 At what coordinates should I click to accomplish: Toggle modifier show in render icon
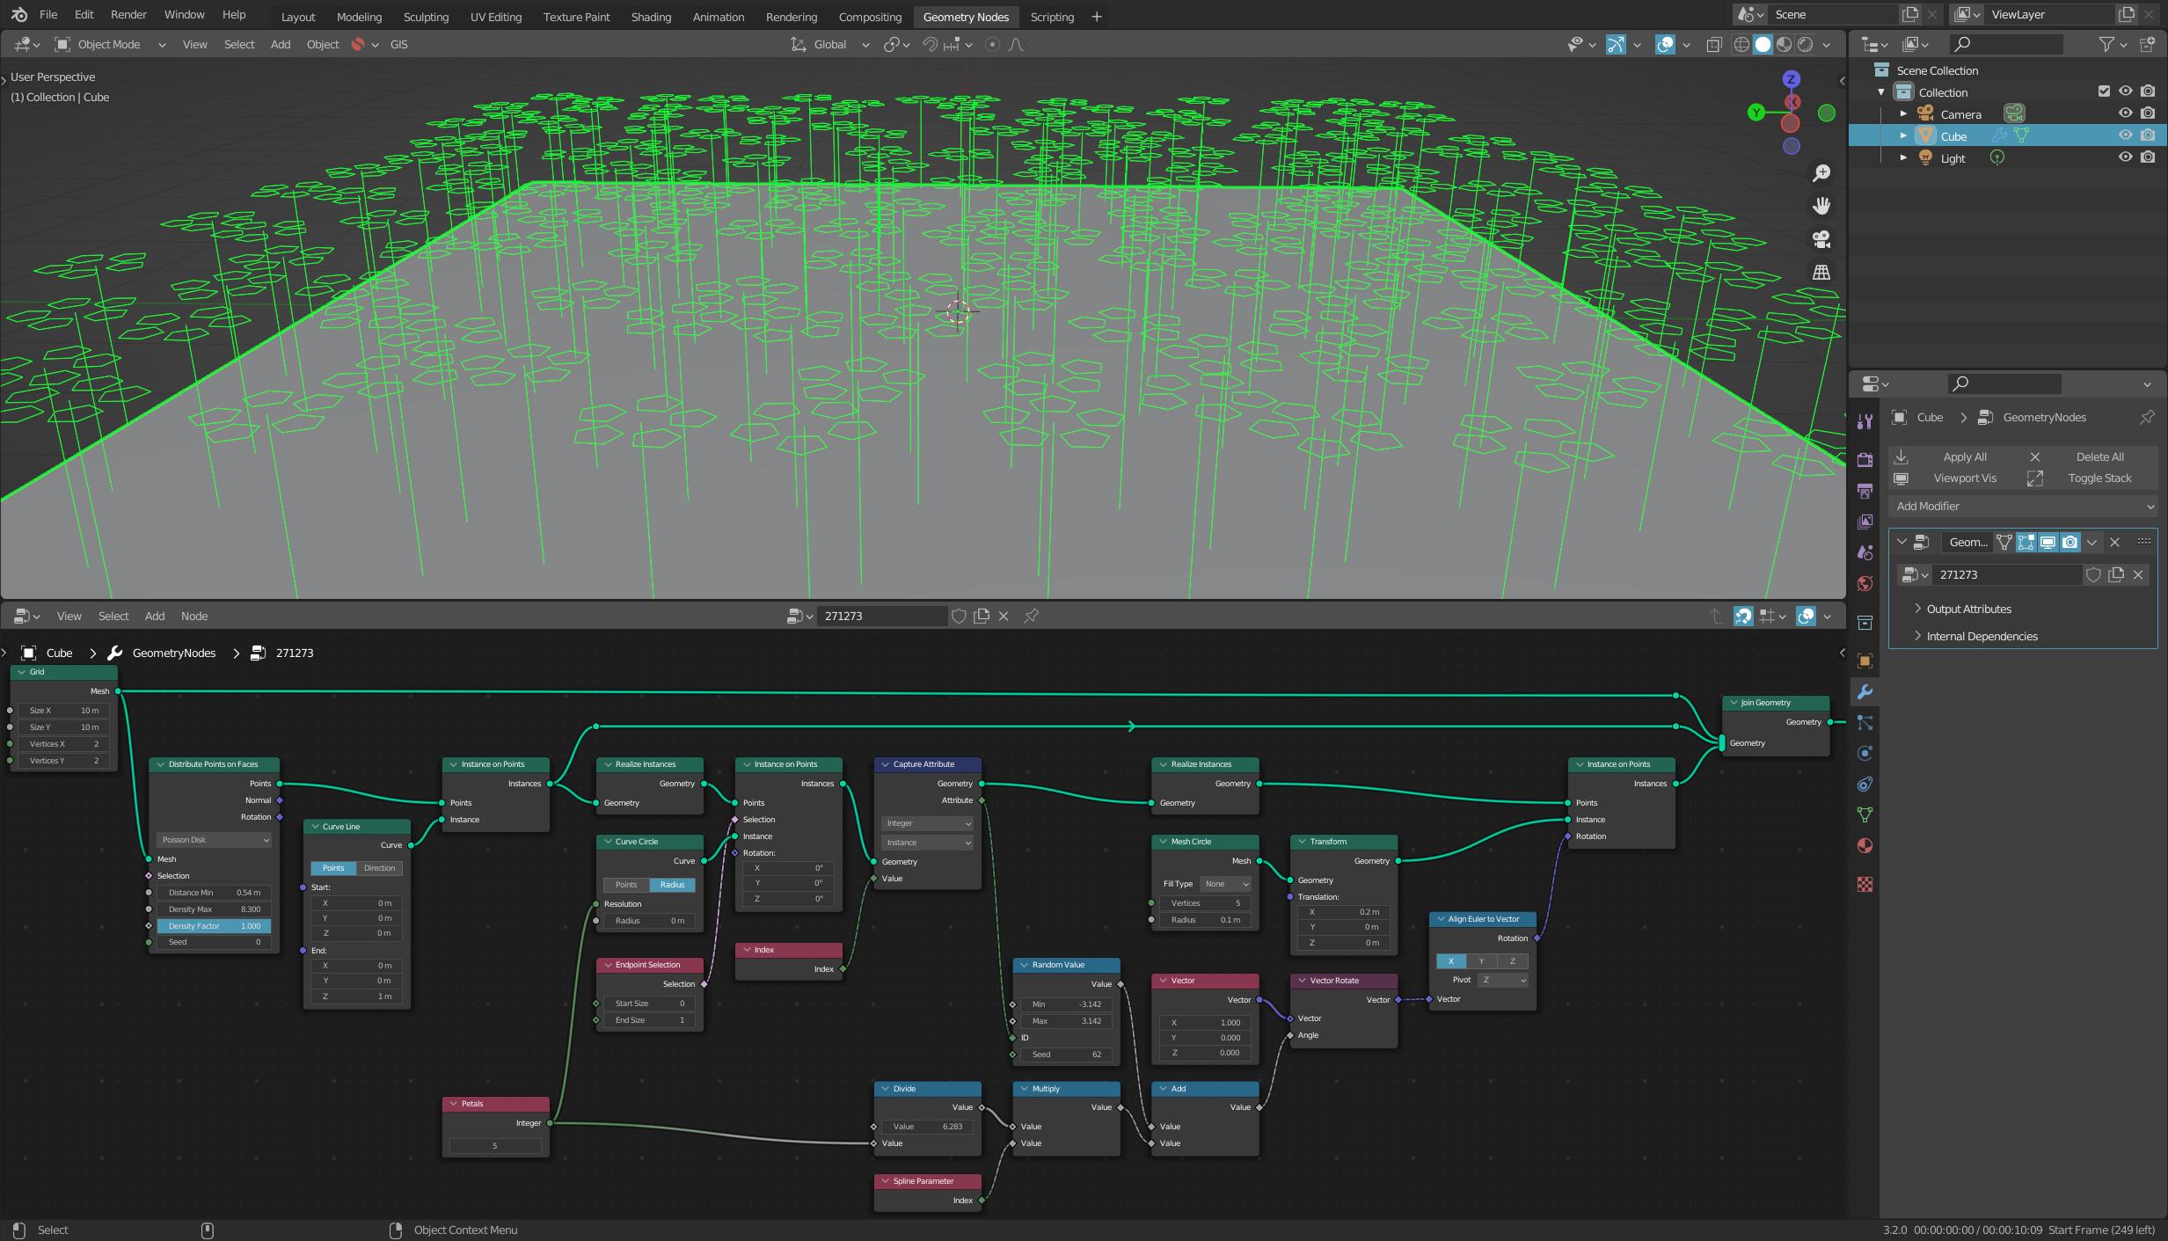(2070, 542)
